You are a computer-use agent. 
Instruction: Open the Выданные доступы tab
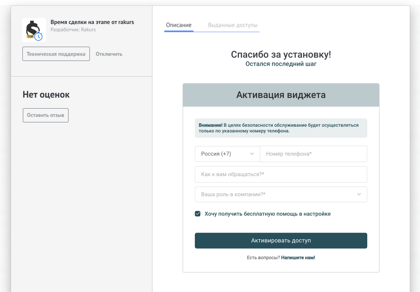pos(233,25)
